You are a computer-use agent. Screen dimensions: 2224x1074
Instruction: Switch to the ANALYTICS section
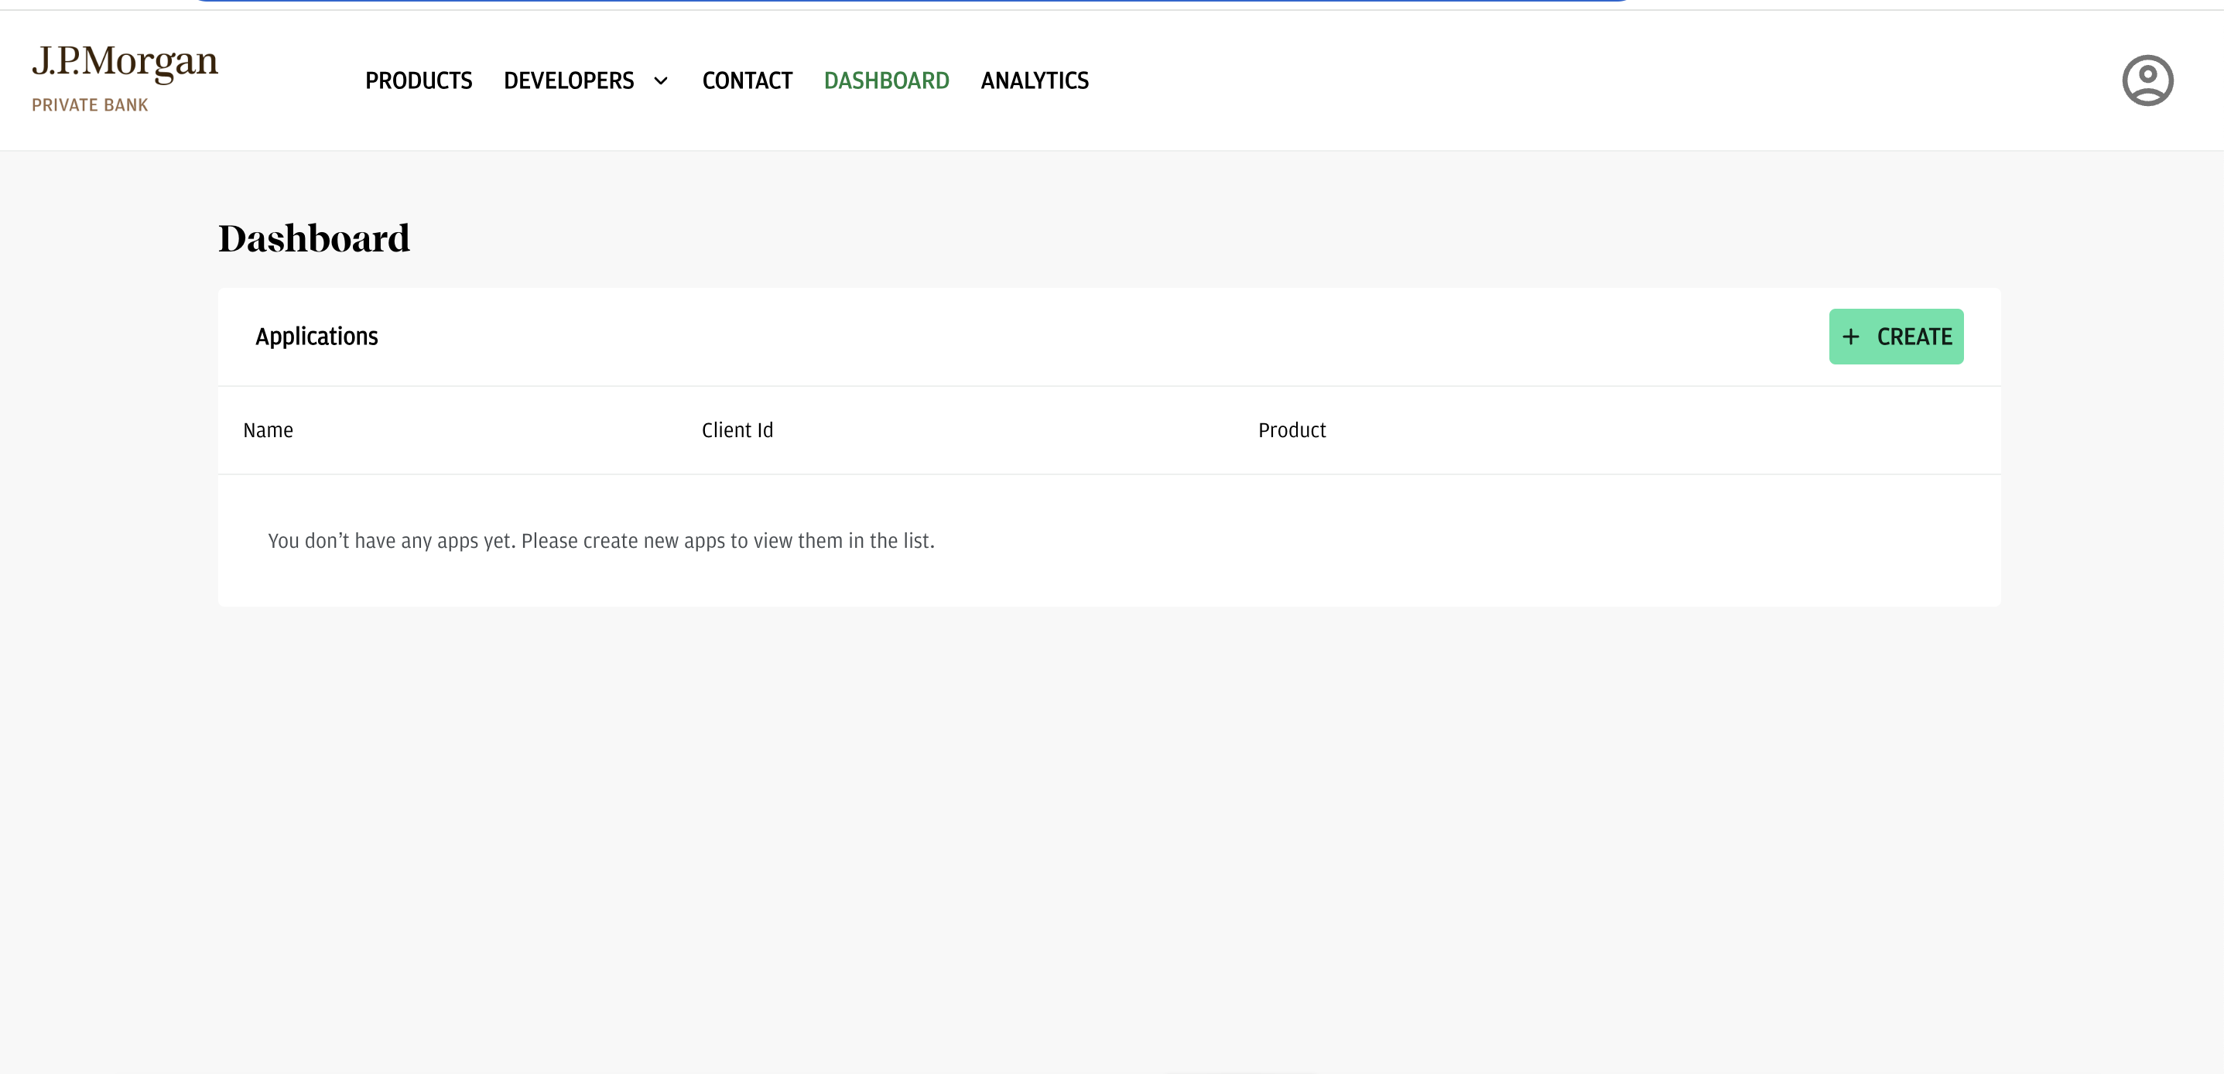tap(1035, 80)
